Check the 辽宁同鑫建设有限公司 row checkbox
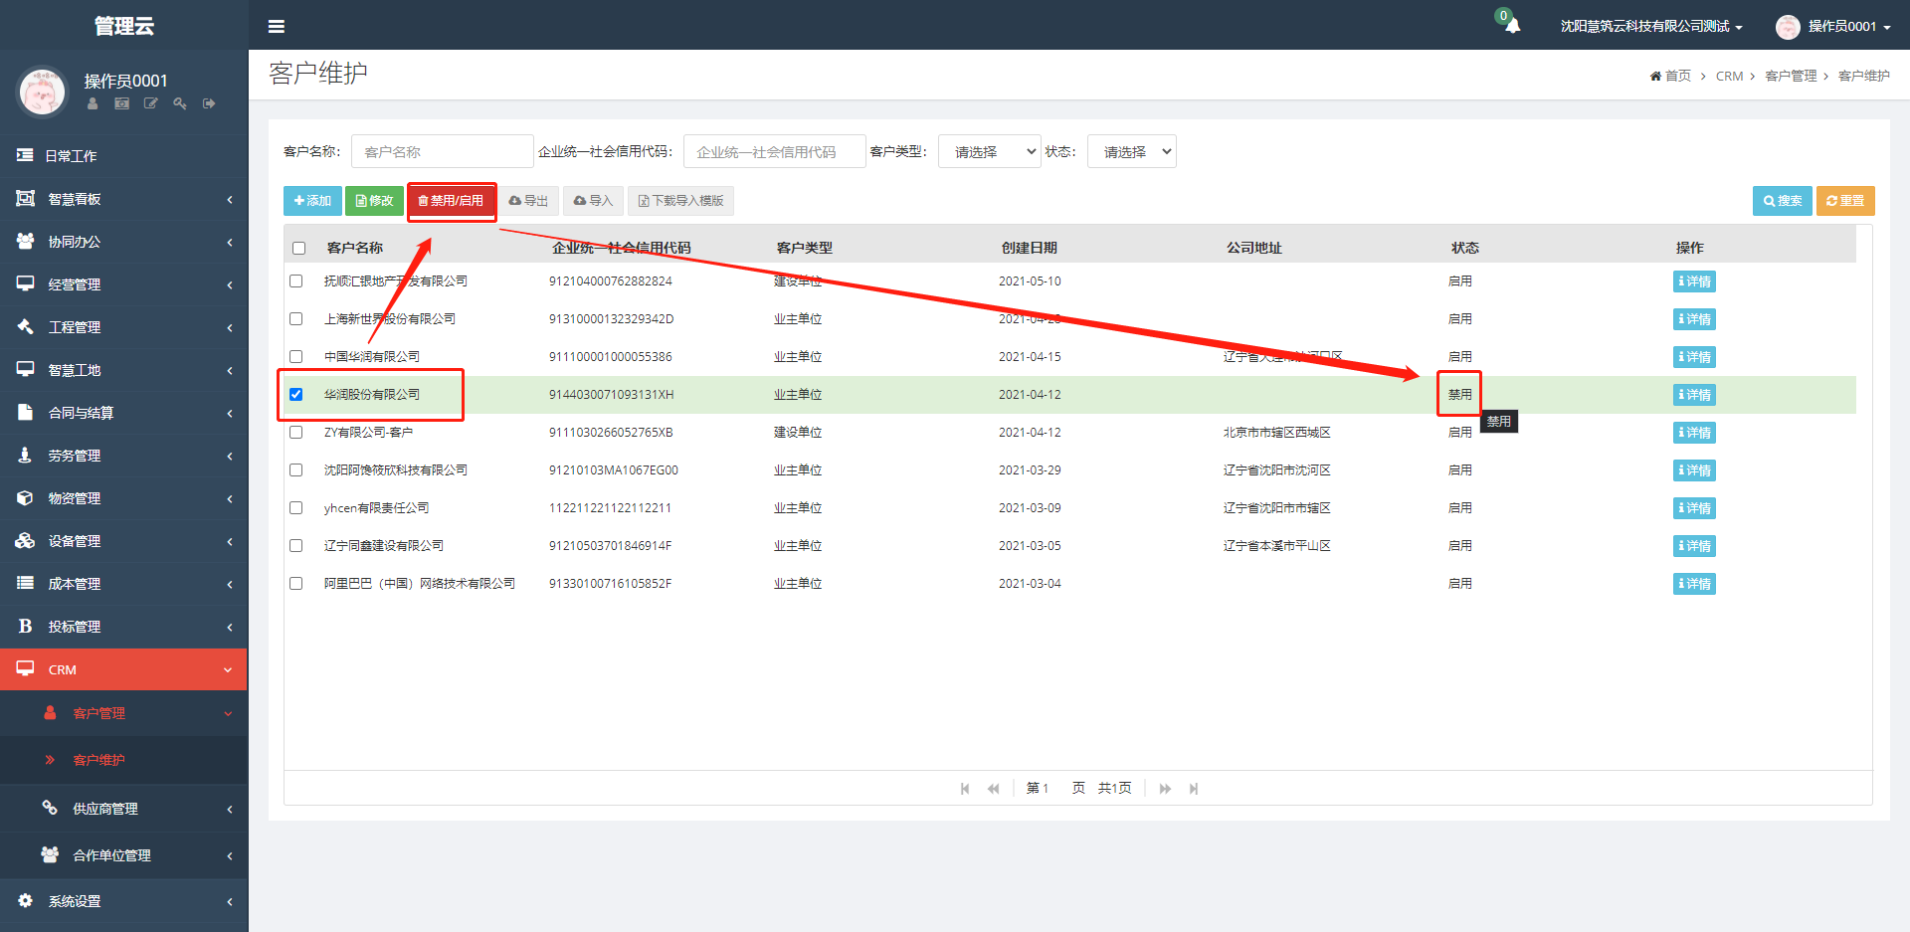Viewport: 1910px width, 932px height. point(295,546)
